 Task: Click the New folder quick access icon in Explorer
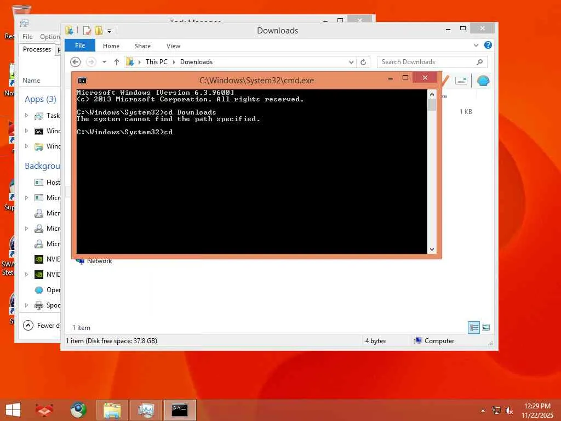99,31
